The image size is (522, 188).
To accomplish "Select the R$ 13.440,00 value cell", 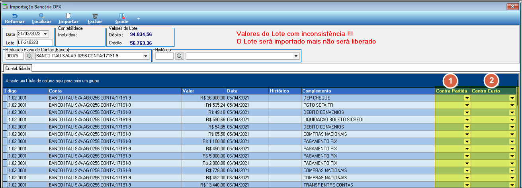I will tap(203, 185).
